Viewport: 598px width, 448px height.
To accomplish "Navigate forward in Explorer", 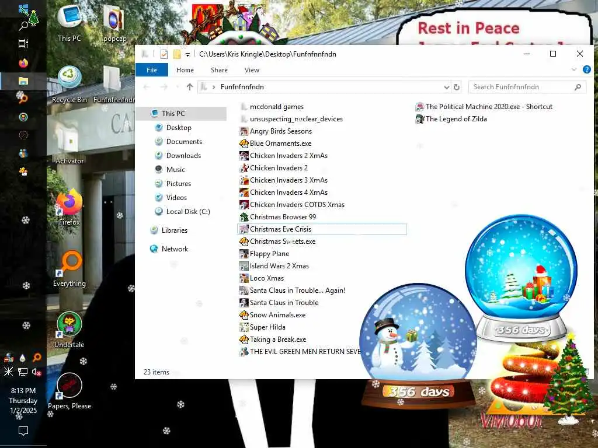I will [164, 87].
